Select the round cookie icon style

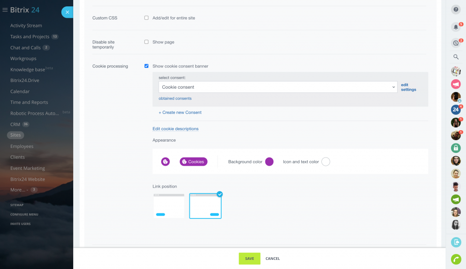click(166, 162)
